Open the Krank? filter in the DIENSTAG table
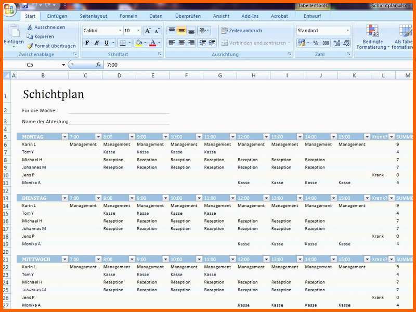 coord(392,198)
